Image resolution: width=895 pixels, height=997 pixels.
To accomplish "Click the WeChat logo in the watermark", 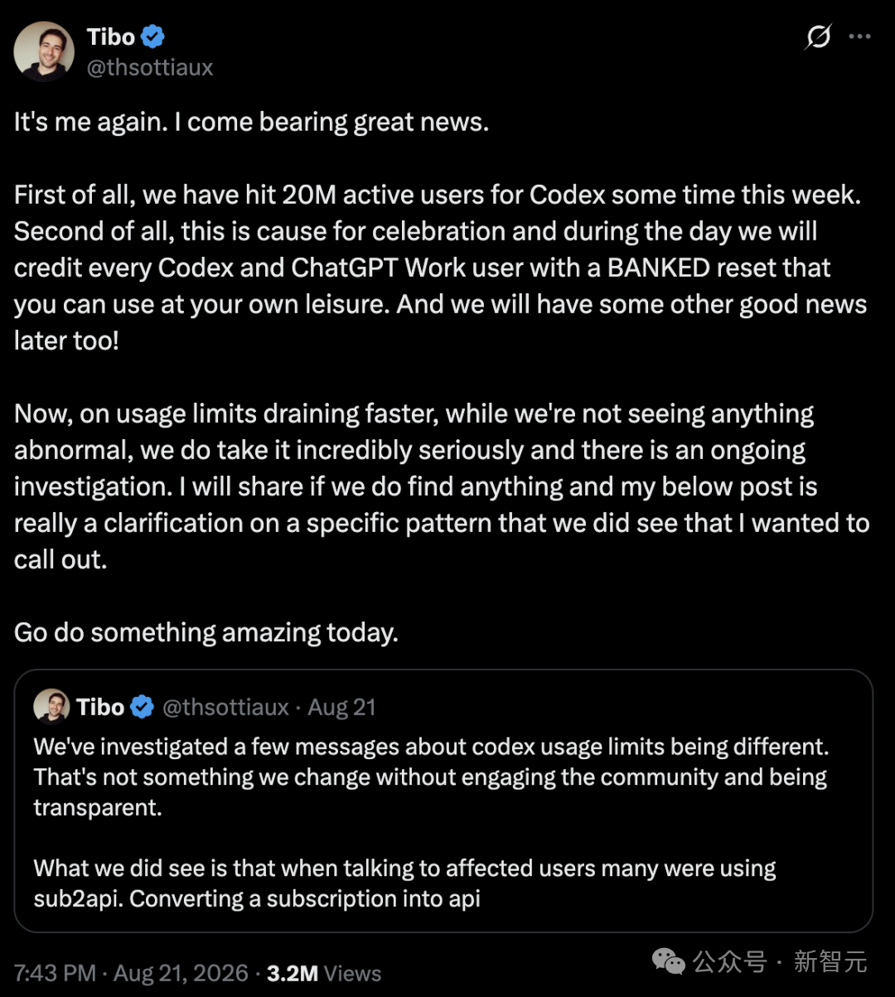I will coord(669,961).
